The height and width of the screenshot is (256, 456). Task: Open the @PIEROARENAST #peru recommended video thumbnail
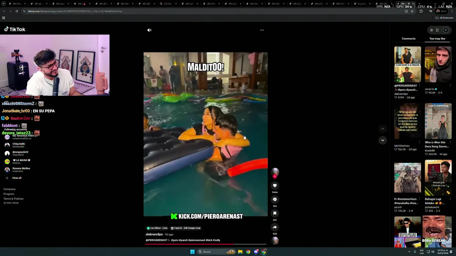pyautogui.click(x=407, y=64)
